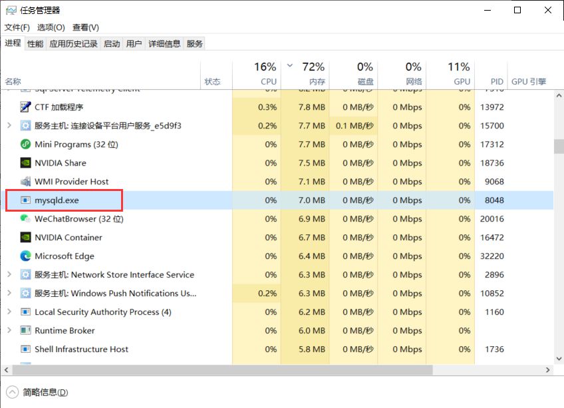Expand 服务主机: 连接设备平台用户服务 process group

coord(9,126)
